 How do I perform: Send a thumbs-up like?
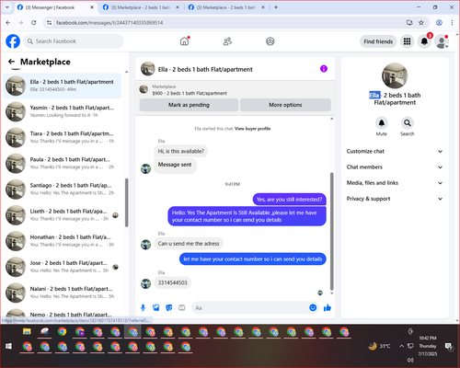click(328, 307)
